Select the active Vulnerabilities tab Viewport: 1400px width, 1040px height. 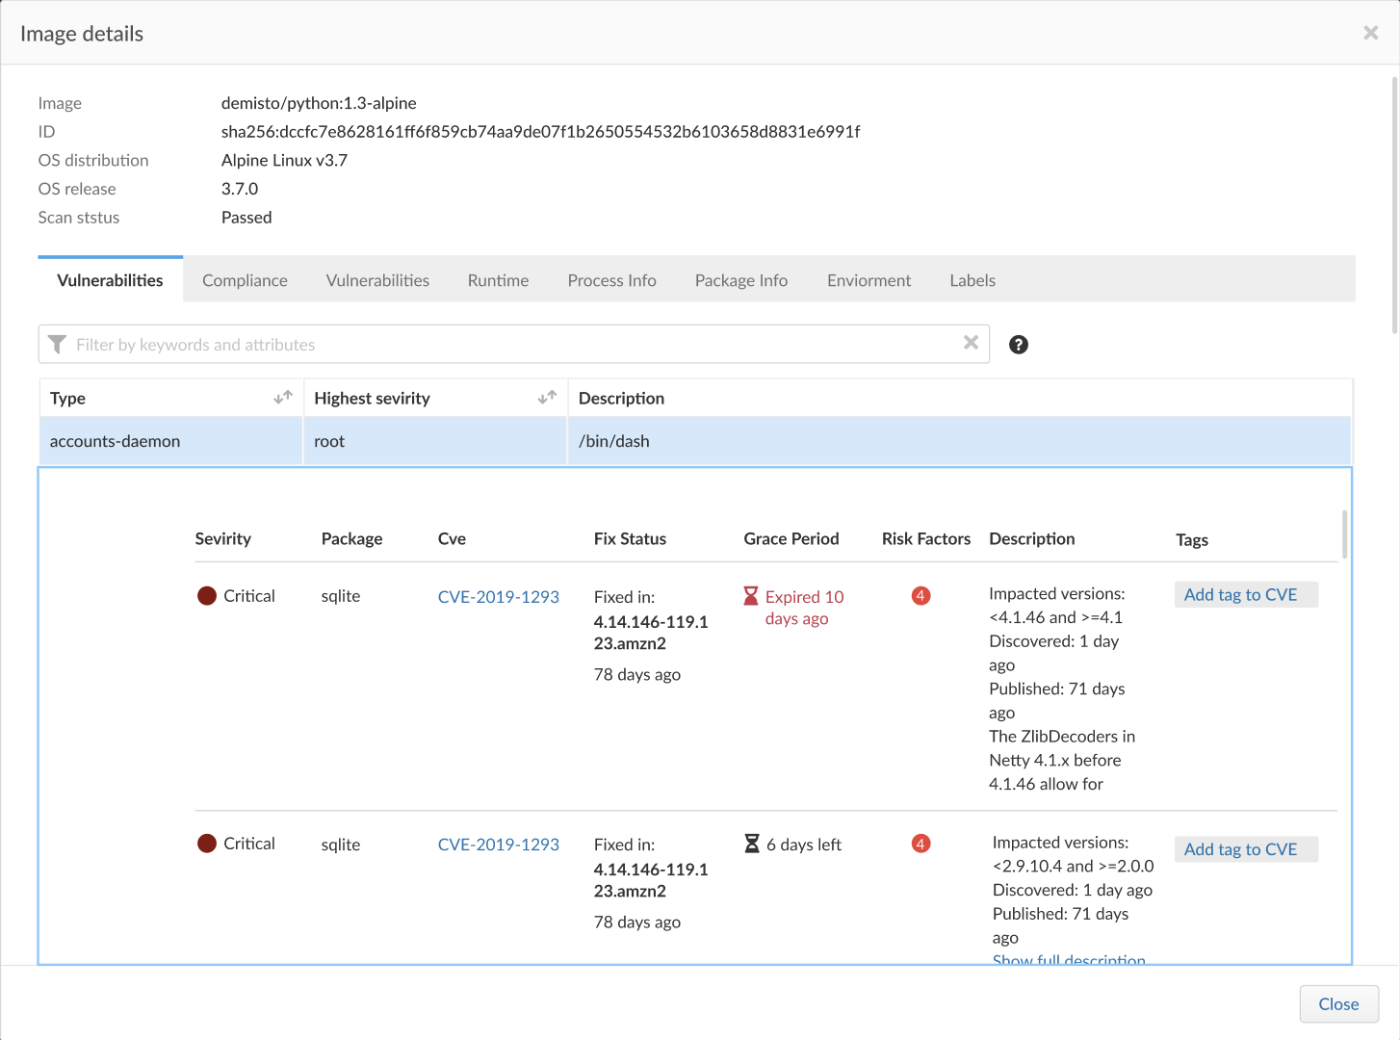110,280
